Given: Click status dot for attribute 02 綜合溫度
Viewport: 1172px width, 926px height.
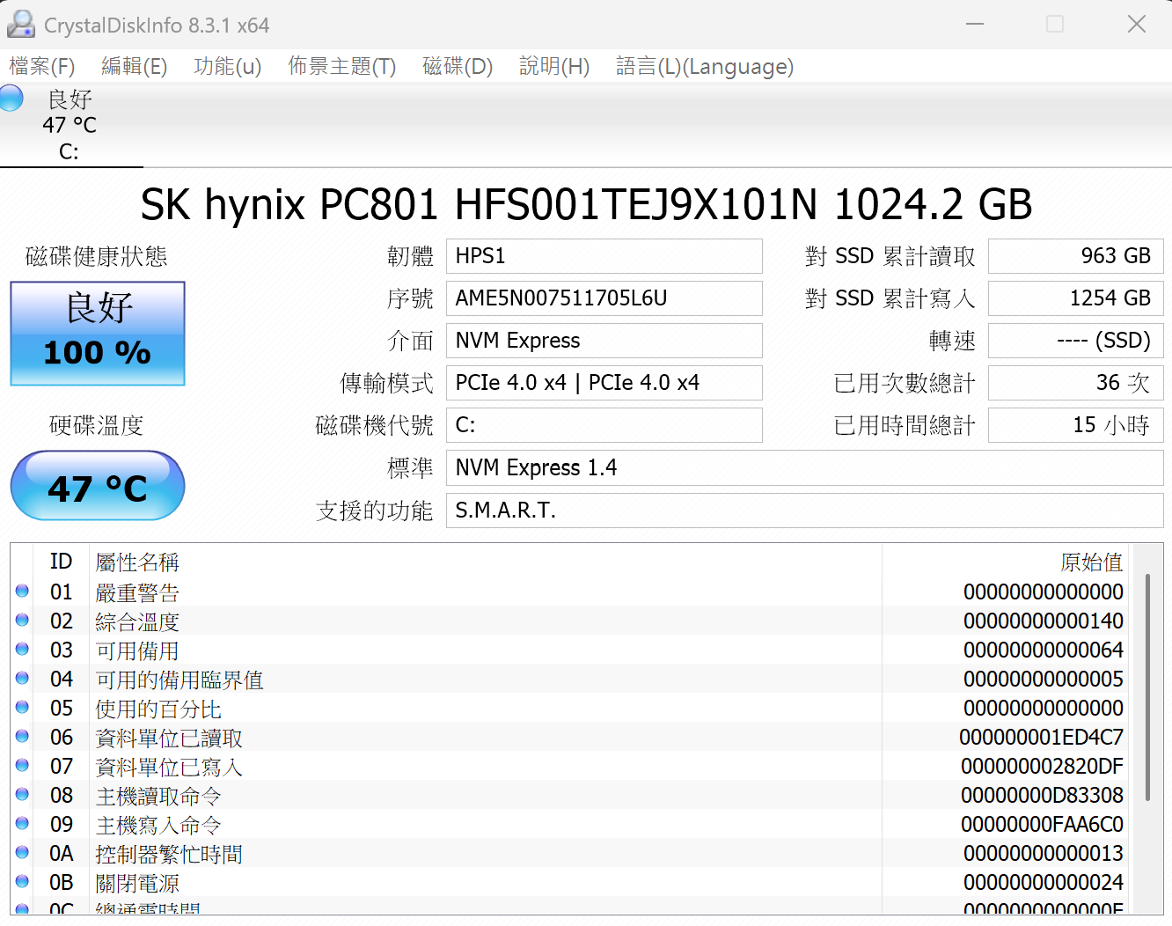Looking at the screenshot, I should (23, 621).
